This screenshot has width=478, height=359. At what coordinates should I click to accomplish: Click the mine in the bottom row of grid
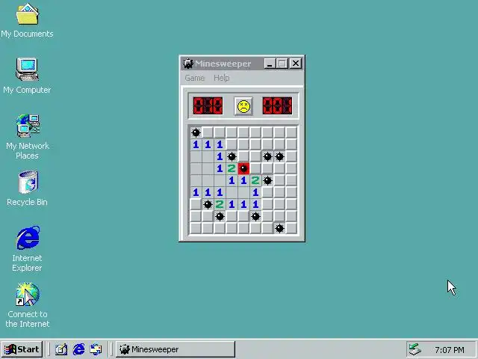[279, 228]
